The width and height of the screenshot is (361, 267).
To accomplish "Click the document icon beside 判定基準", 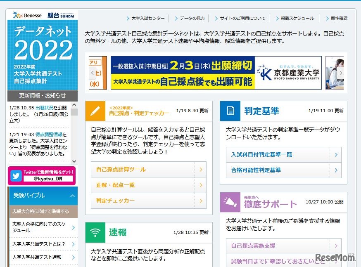I will pos(230,111).
